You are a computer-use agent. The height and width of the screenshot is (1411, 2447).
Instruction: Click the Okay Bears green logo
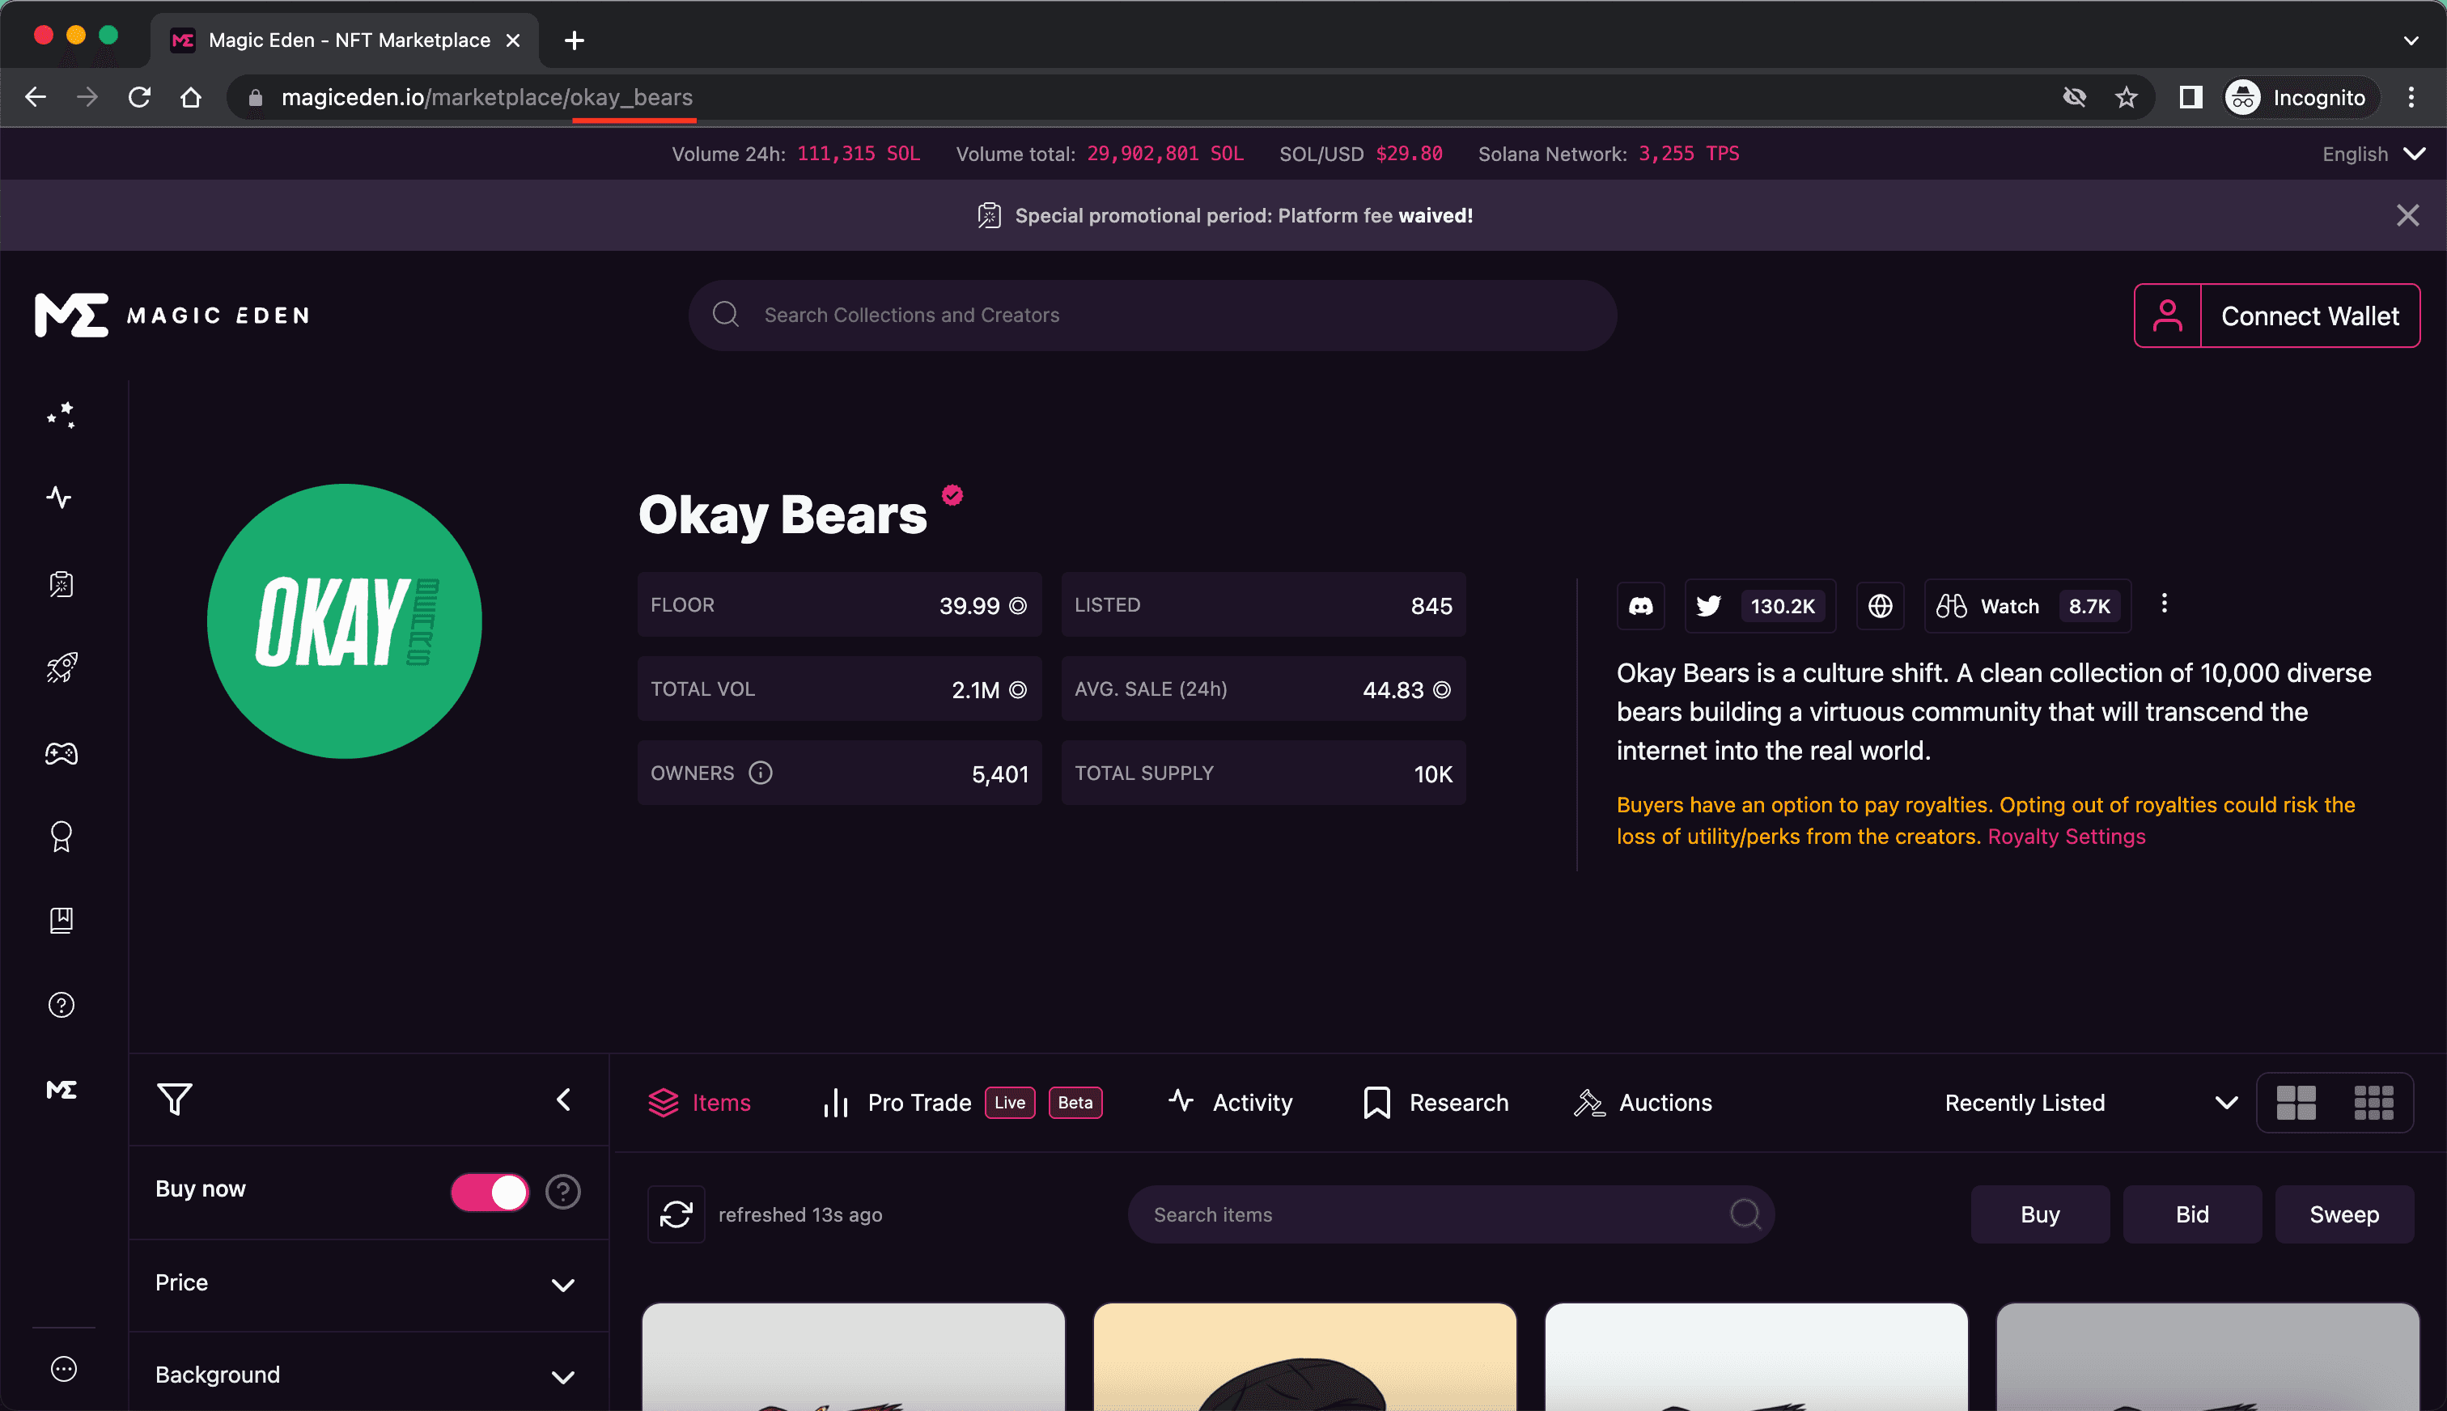(x=344, y=621)
